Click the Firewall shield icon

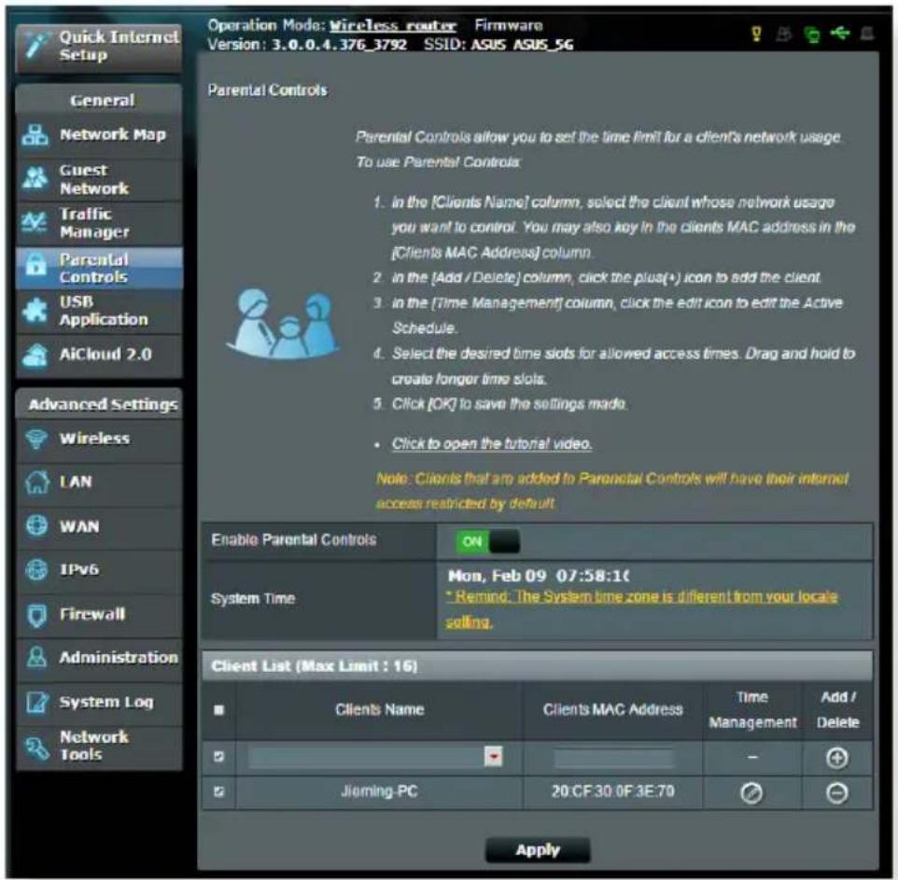(36, 616)
